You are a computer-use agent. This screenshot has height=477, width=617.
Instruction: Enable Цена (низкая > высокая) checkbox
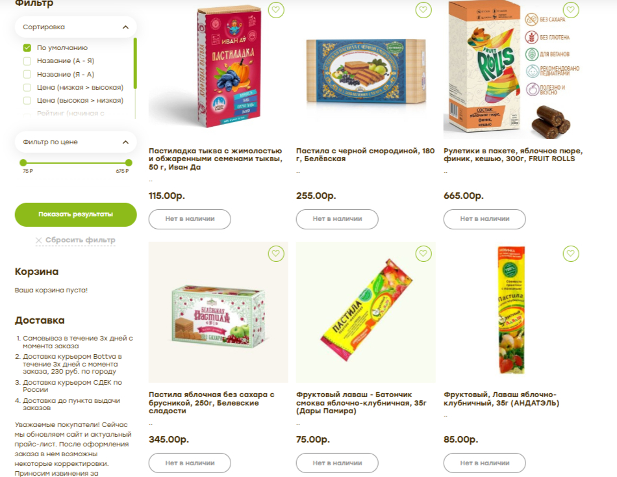coord(27,88)
